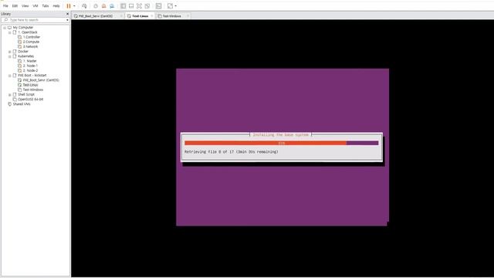Select Shared VMs in Library
Viewport: 494px width, 278px height.
(x=22, y=104)
